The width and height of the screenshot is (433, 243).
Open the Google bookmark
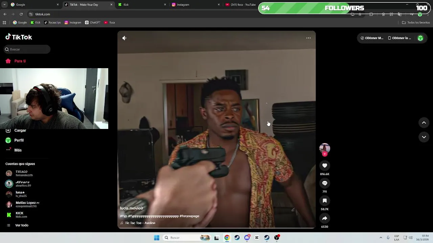[x=20, y=23]
